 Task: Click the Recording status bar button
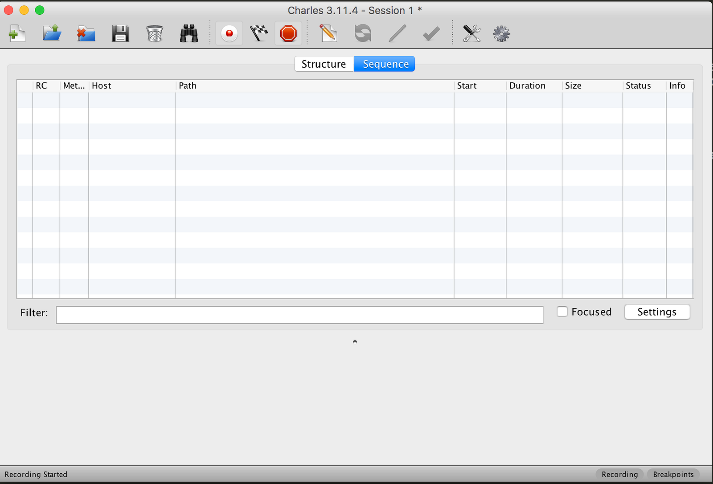click(x=619, y=475)
